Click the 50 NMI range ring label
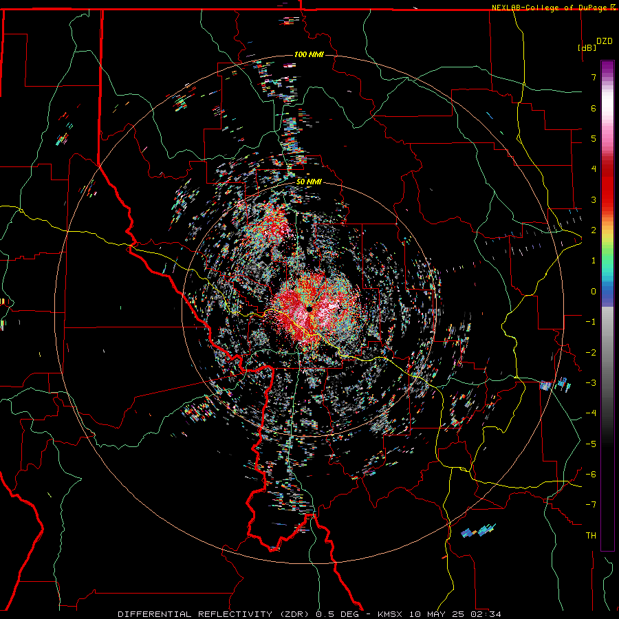This screenshot has height=619, width=619. [x=309, y=182]
